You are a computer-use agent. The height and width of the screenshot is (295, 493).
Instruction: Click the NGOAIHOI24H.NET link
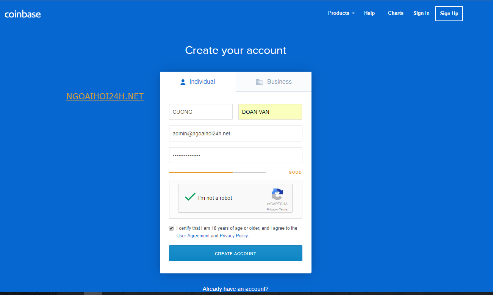coord(105,97)
